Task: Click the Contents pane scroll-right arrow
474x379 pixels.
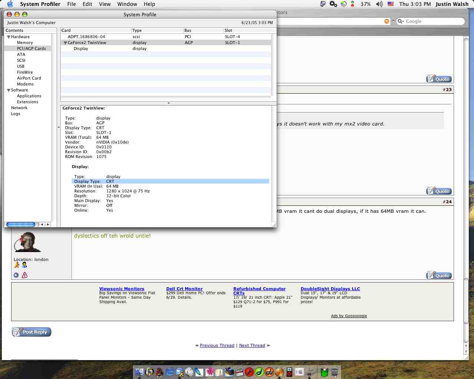Action: 48,224
